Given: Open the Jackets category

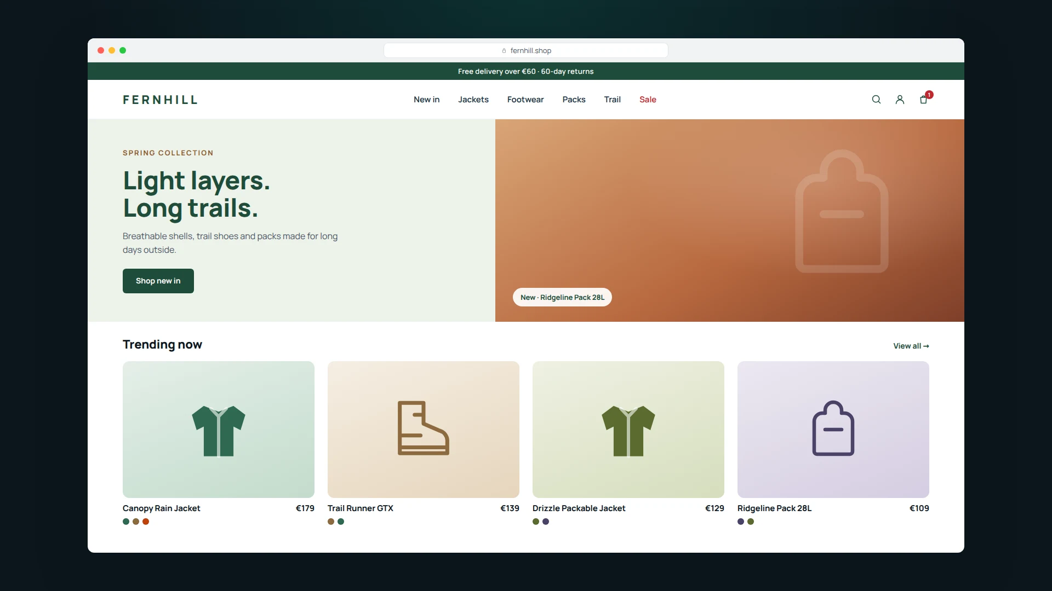Looking at the screenshot, I should coord(473,100).
